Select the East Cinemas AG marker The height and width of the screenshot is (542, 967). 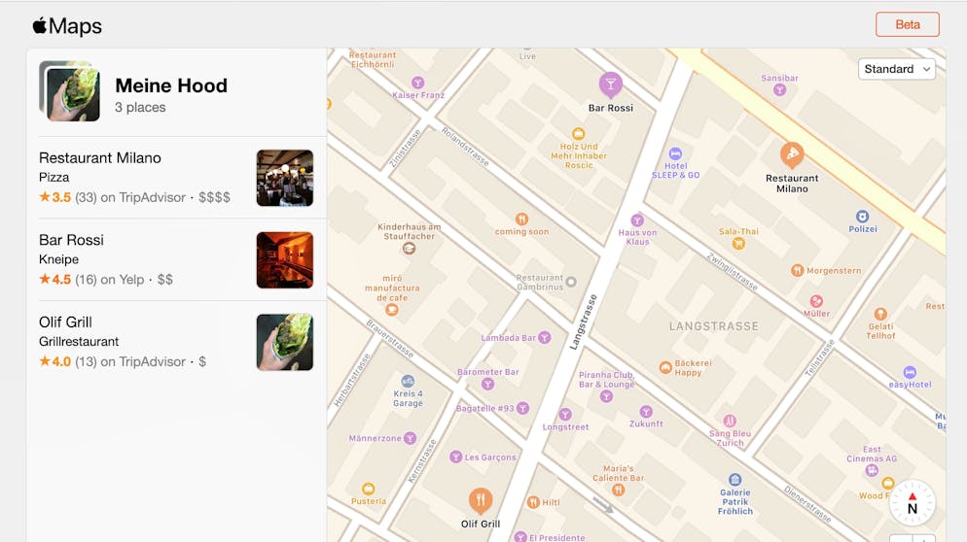tap(872, 470)
